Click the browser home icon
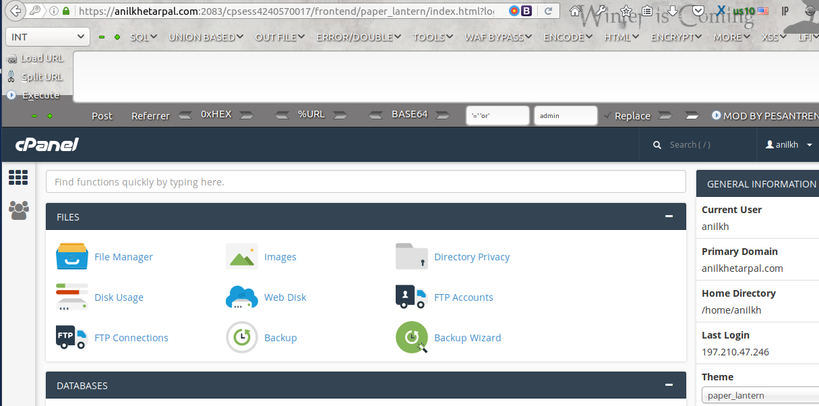 coord(575,11)
